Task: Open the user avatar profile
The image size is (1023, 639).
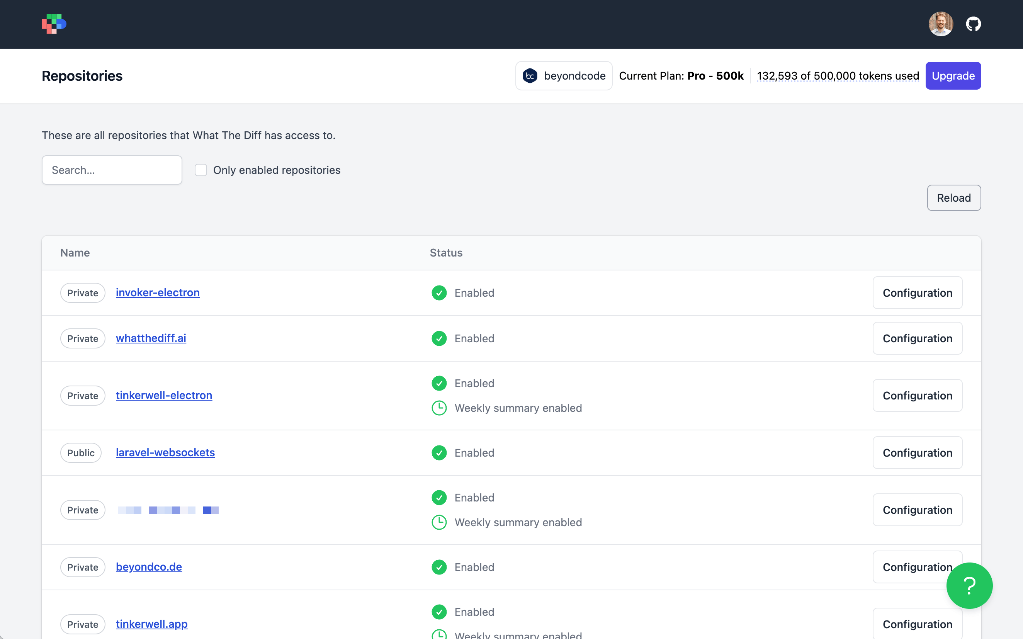Action: (941, 24)
